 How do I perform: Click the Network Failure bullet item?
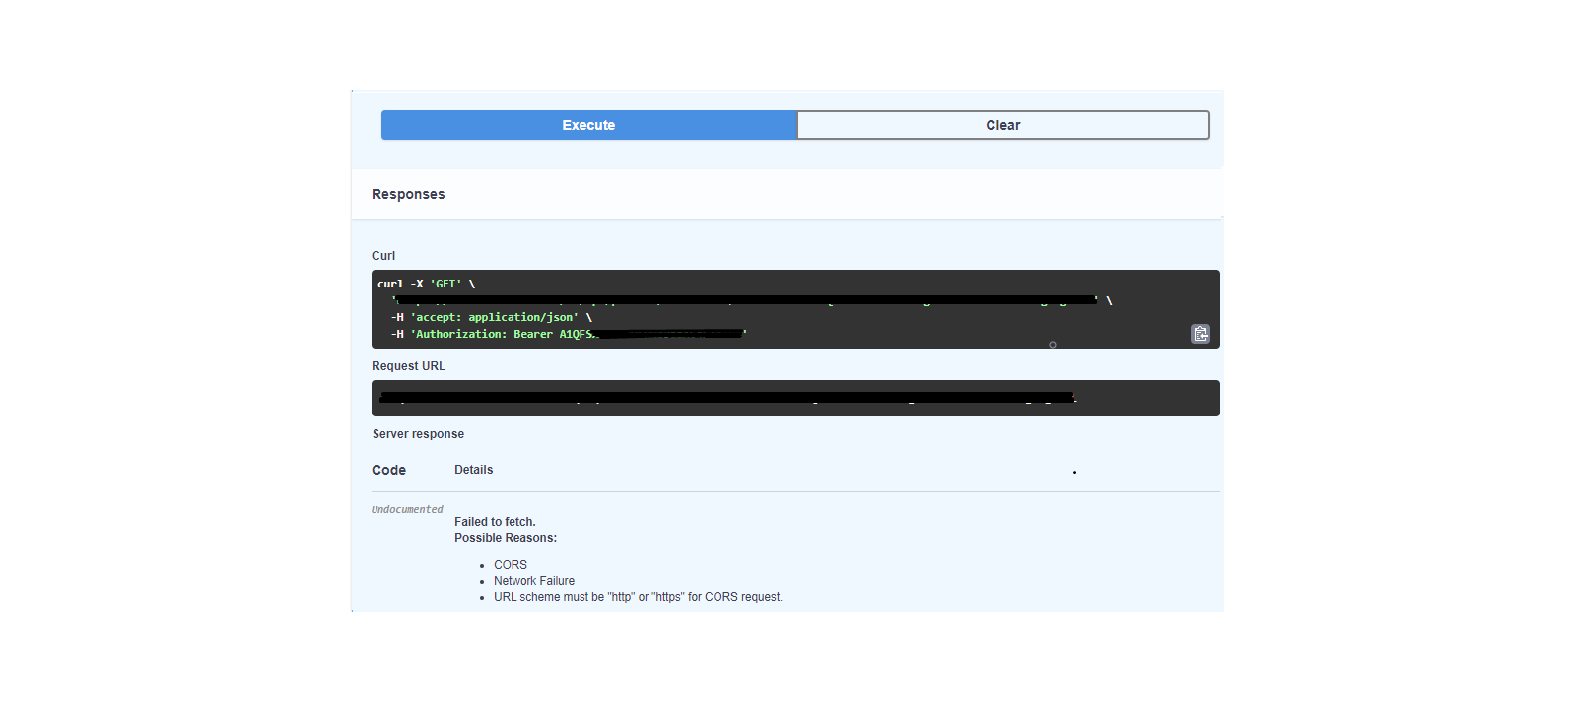534,581
